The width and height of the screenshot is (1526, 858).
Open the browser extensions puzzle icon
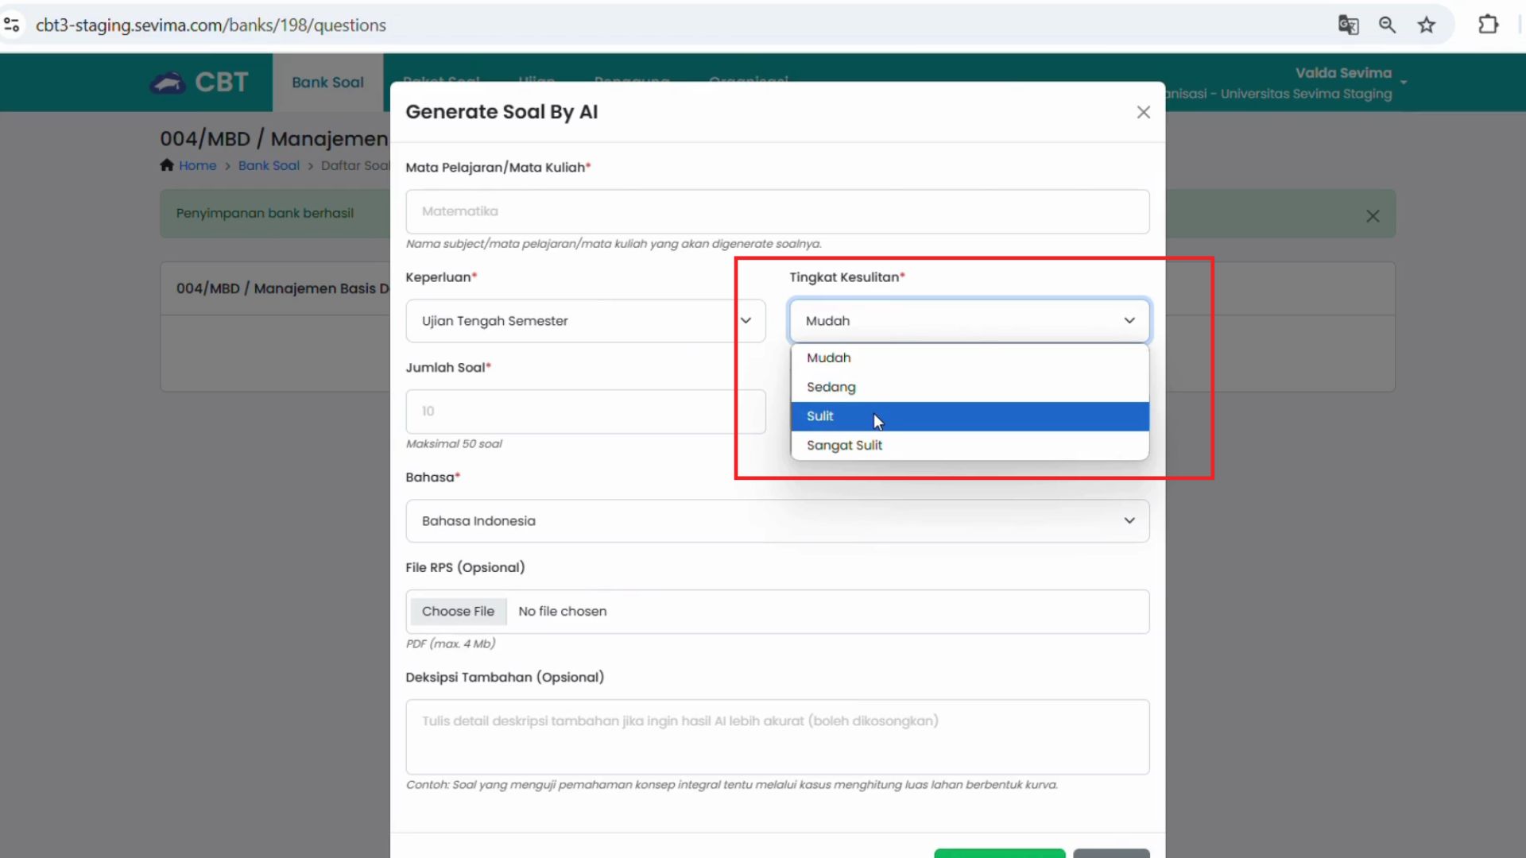pos(1488,25)
